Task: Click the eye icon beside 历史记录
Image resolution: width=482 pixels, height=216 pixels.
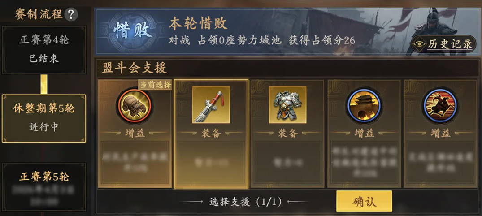Action: point(419,44)
